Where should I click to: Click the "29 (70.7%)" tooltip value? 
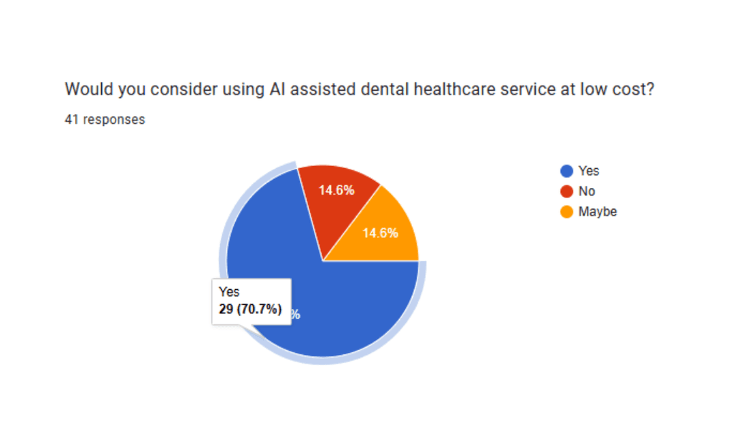pos(250,309)
